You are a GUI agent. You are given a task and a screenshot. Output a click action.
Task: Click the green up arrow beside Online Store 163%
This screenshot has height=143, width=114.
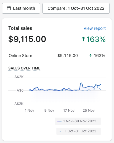click(x=91, y=56)
